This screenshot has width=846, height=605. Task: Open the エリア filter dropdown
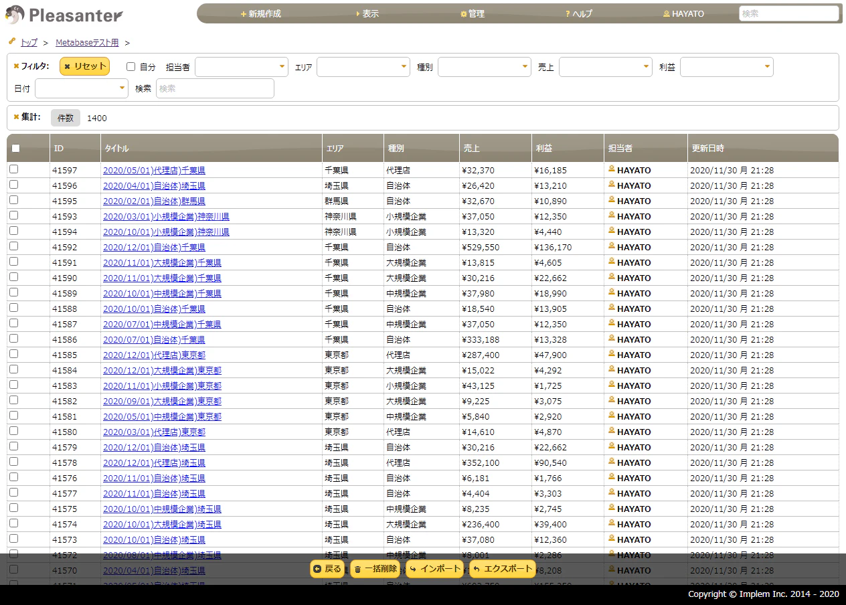click(x=363, y=67)
